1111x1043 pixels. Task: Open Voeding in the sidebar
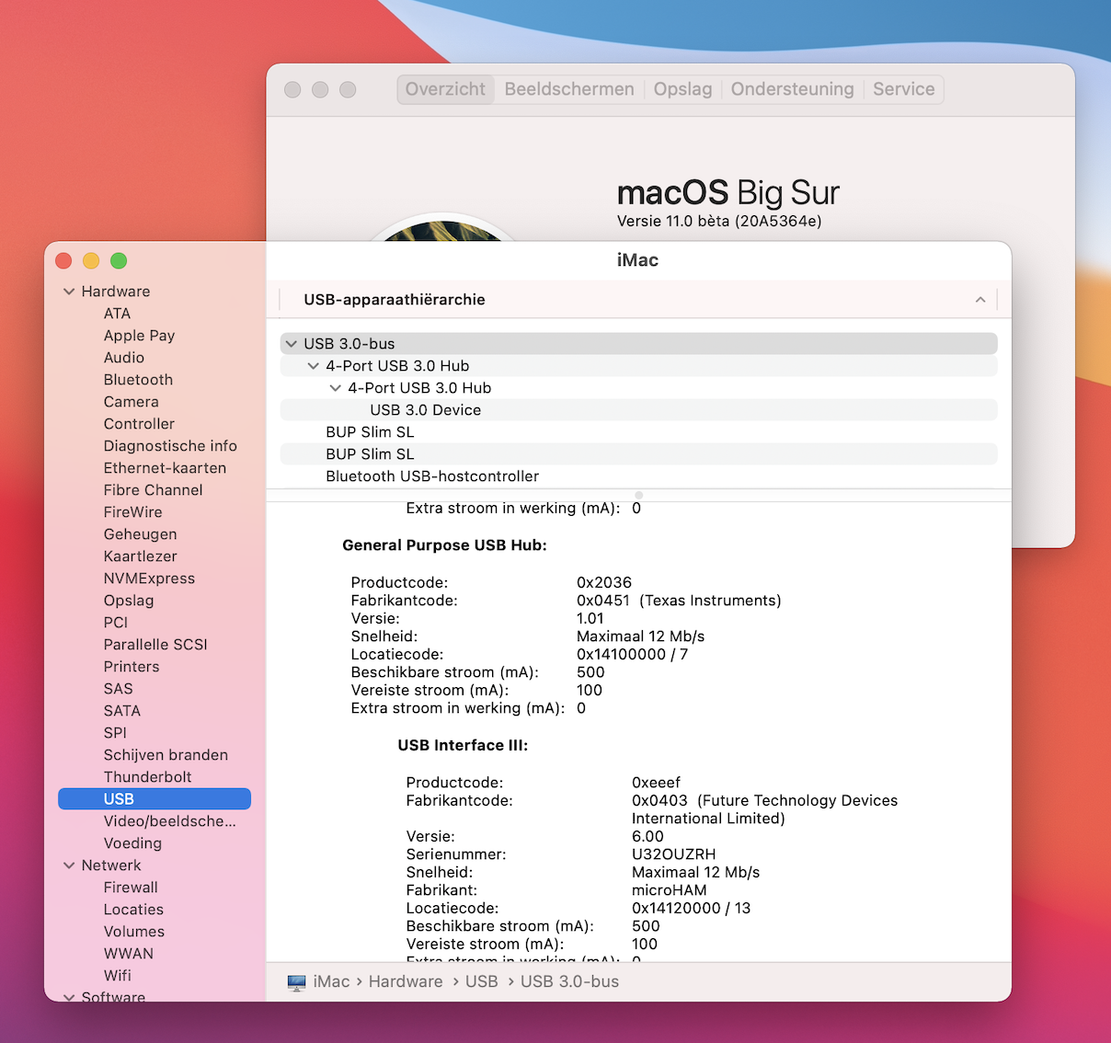[x=132, y=843]
